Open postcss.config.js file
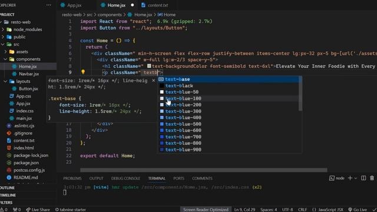This screenshot has width=377, height=212. [x=29, y=170]
